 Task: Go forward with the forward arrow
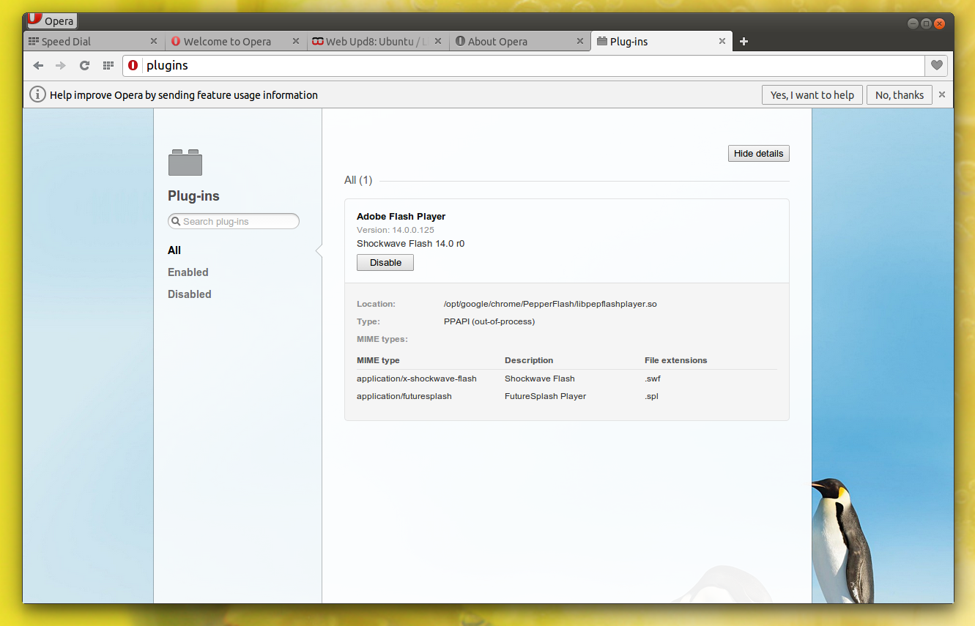(x=61, y=65)
